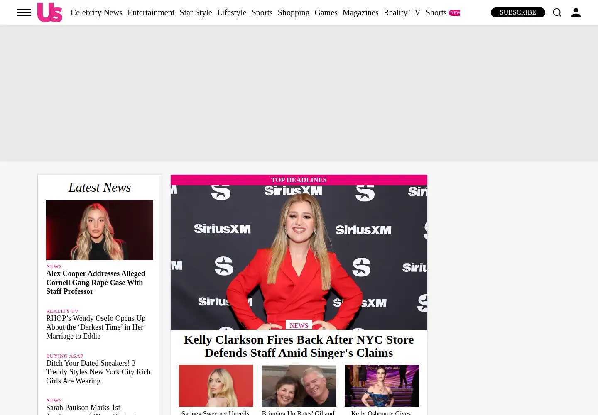Image resolution: width=598 pixels, height=415 pixels.
Task: Open the Kelly Osbourne thumbnail
Action: click(382, 386)
